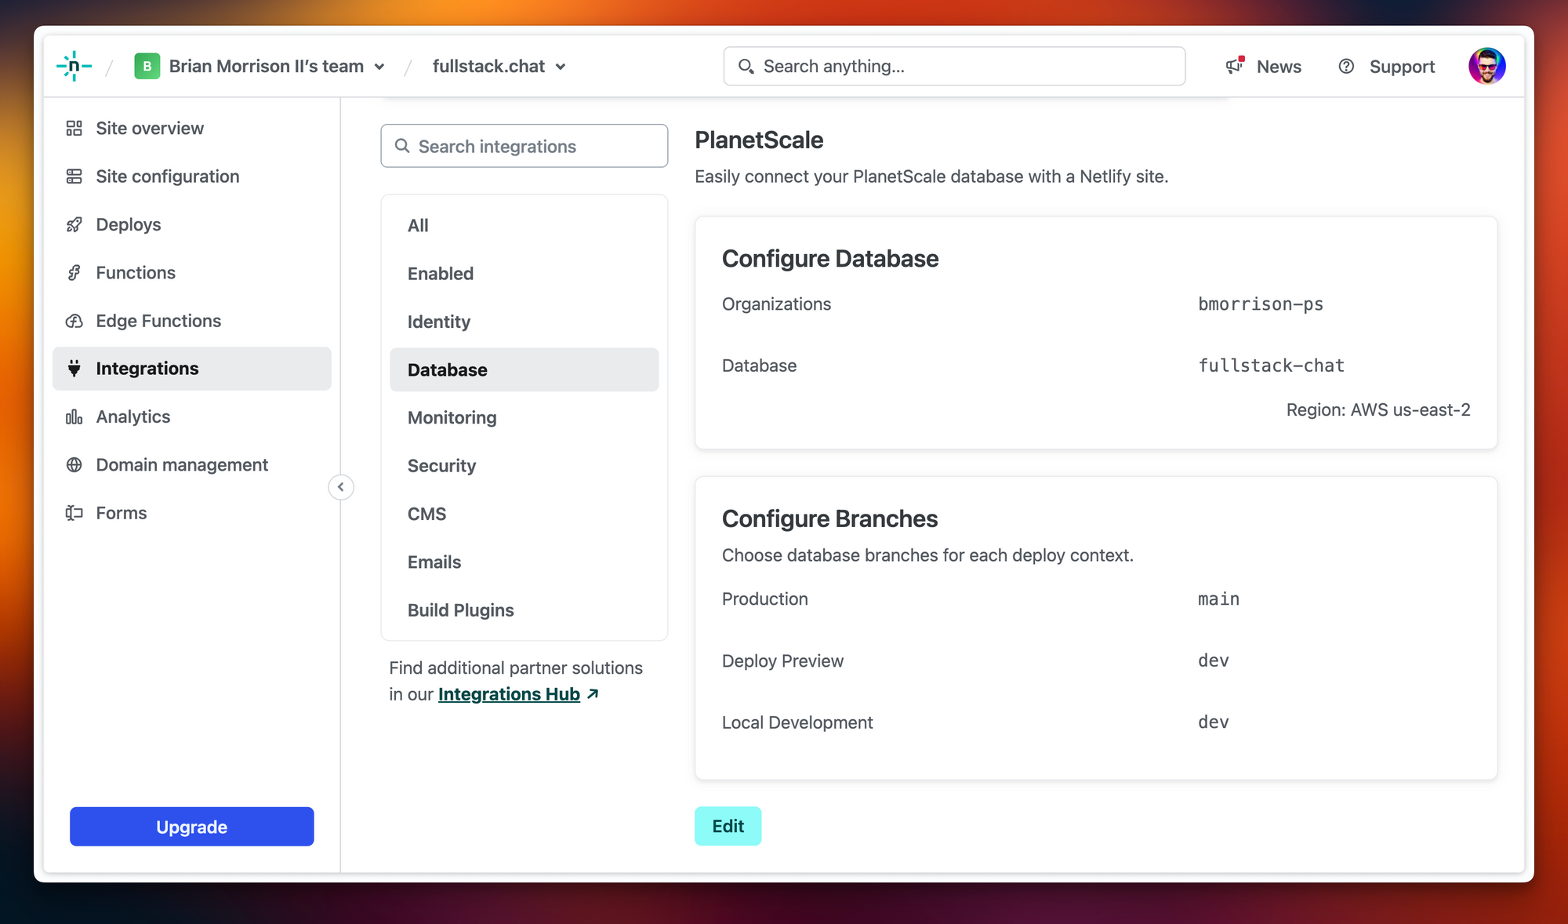The width and height of the screenshot is (1568, 924).
Task: Click the Netlify logo icon
Action: coord(74,66)
